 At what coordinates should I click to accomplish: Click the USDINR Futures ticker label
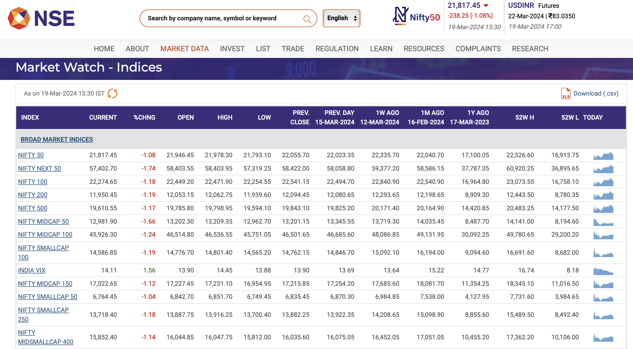pos(533,5)
